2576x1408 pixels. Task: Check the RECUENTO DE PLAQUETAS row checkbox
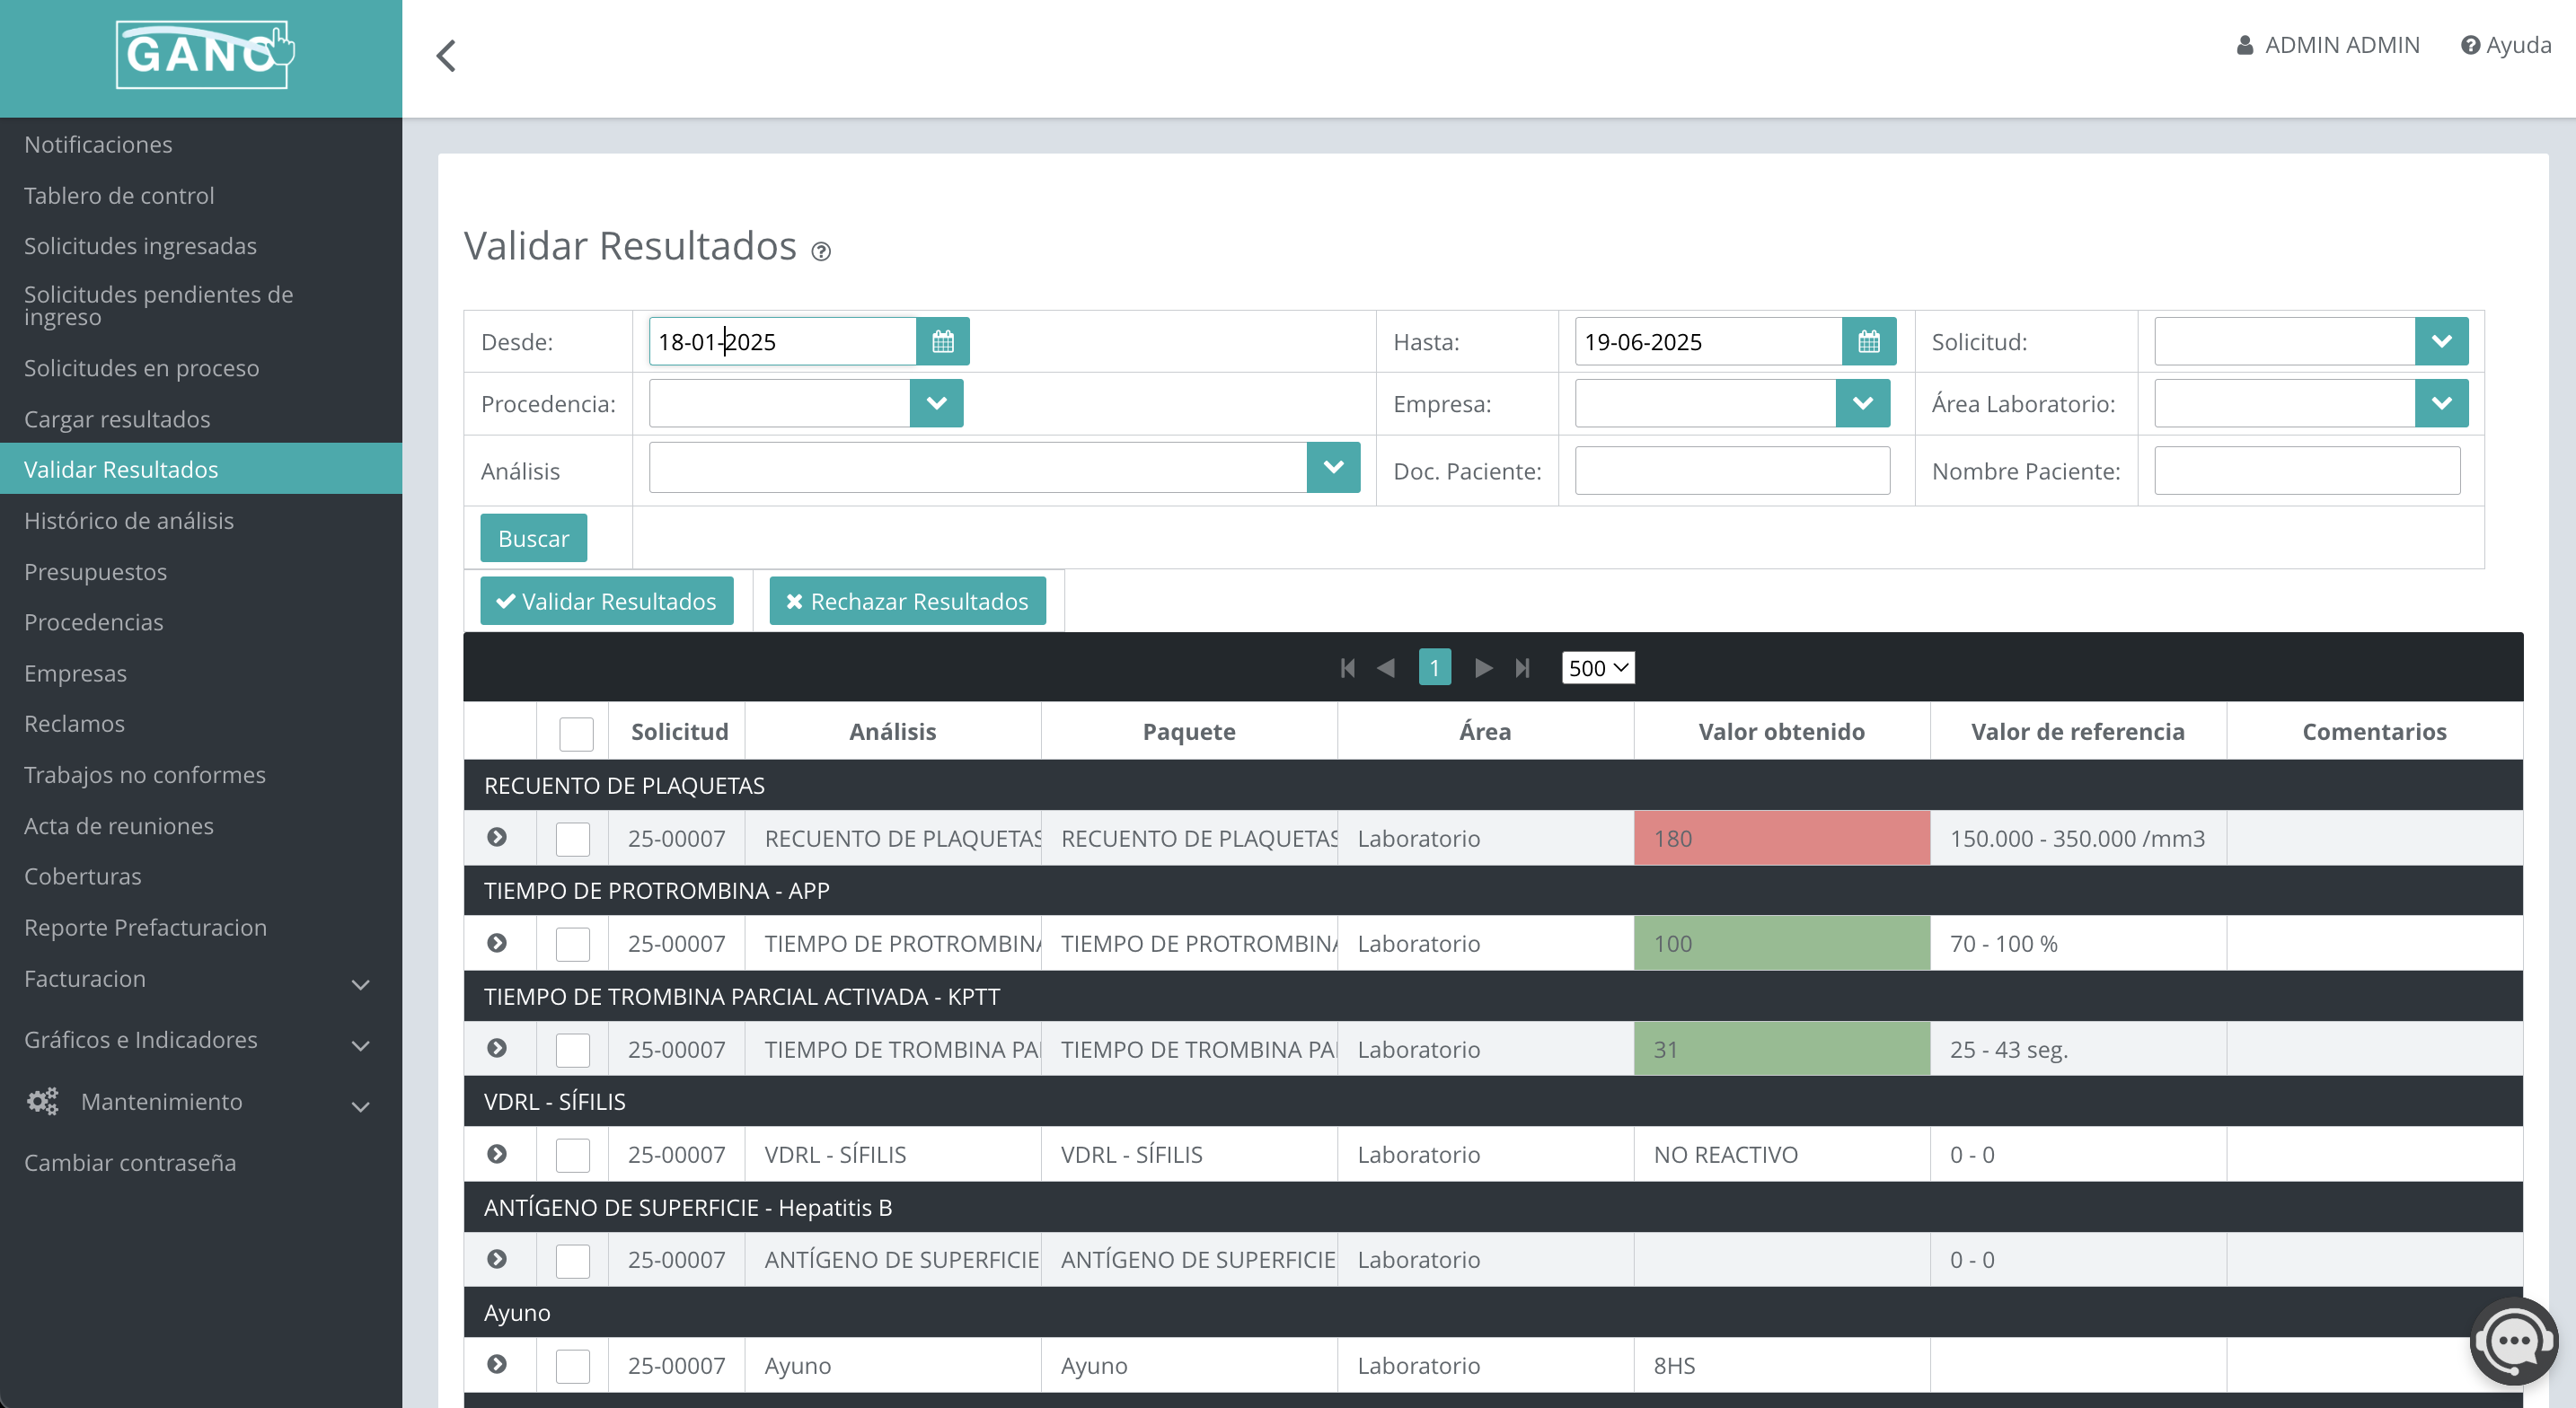point(573,839)
